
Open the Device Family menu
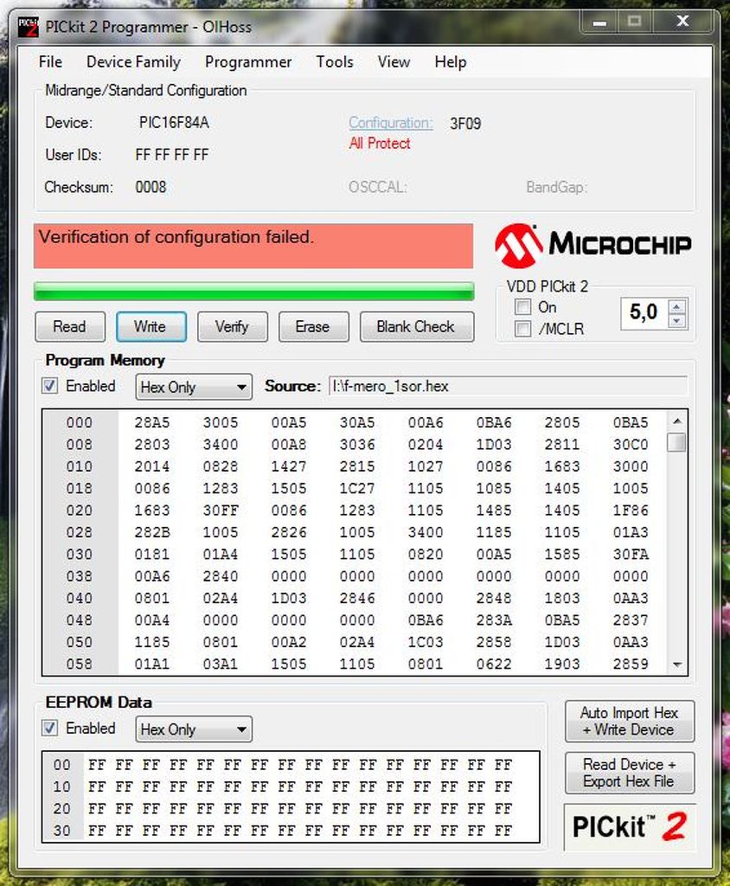pos(133,61)
